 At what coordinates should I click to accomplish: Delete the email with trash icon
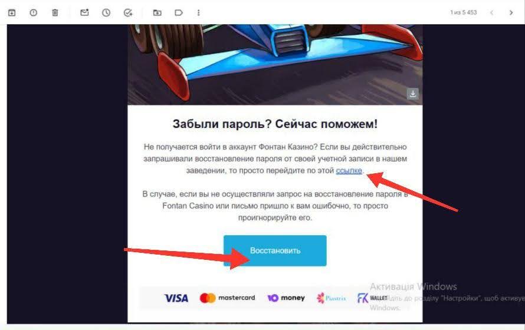55,13
